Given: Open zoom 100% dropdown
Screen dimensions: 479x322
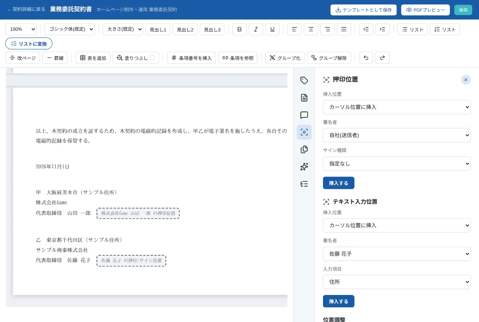Looking at the screenshot, I should [x=21, y=29].
